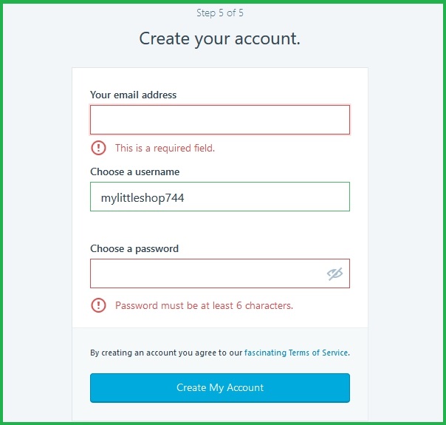
Task: Click the grey form footer area beside the button
Action: point(359,388)
